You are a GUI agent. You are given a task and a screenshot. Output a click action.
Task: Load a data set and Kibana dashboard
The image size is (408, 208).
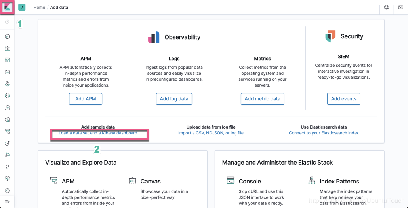tap(98, 133)
